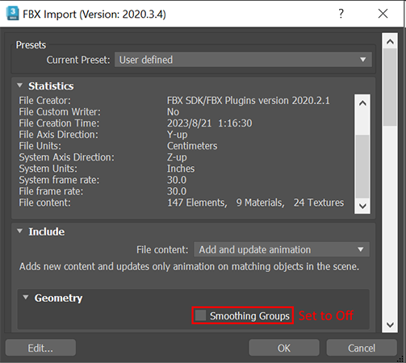The image size is (406, 363).
Task: Click the Current Preset dropdown arrow
Action: (363, 60)
